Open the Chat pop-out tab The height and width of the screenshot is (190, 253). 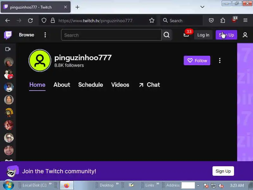[149, 85]
